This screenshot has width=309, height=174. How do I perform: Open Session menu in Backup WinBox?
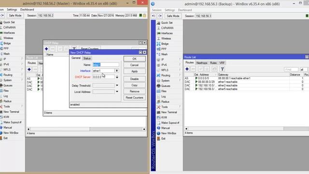[x=156, y=10]
